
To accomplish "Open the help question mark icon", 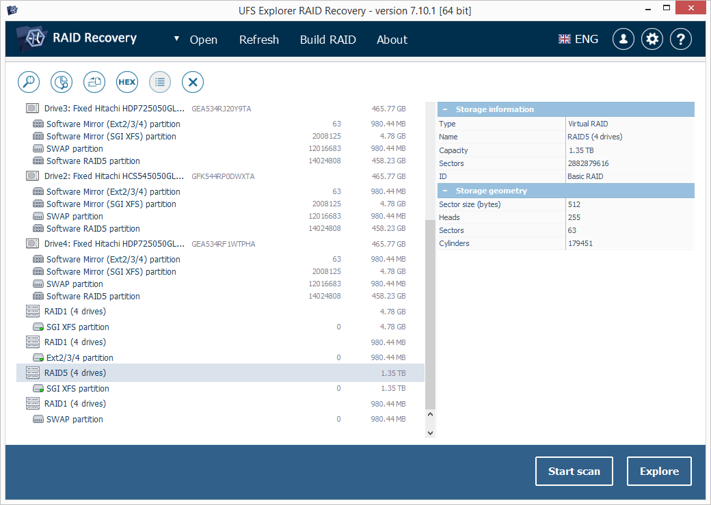I will [681, 40].
